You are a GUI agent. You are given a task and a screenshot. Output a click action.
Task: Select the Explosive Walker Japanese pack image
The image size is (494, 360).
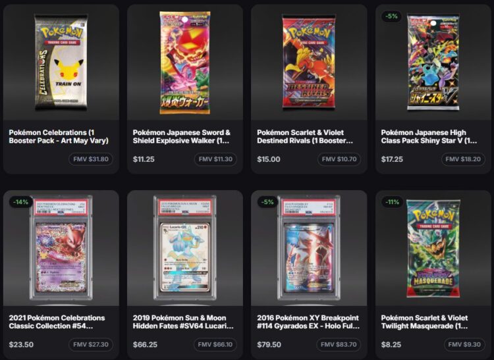tap(185, 63)
